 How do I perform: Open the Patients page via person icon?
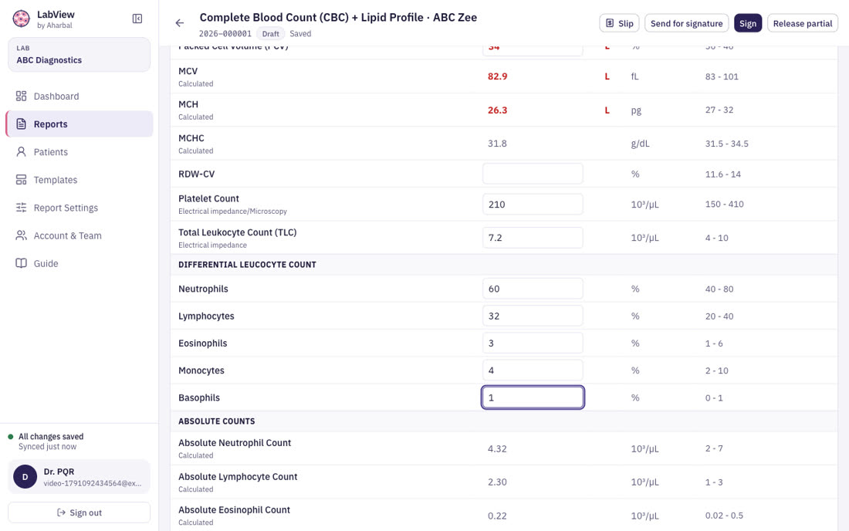click(x=21, y=152)
